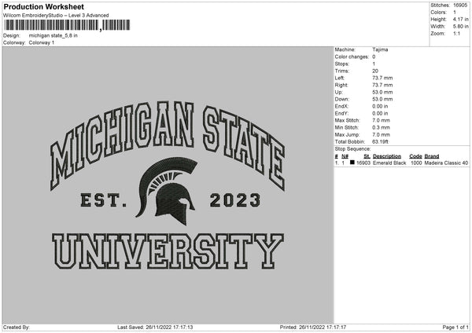
Task: Click the 'Last Saved: 26/11/2022 17:17:13' footer text
Action: point(155,328)
